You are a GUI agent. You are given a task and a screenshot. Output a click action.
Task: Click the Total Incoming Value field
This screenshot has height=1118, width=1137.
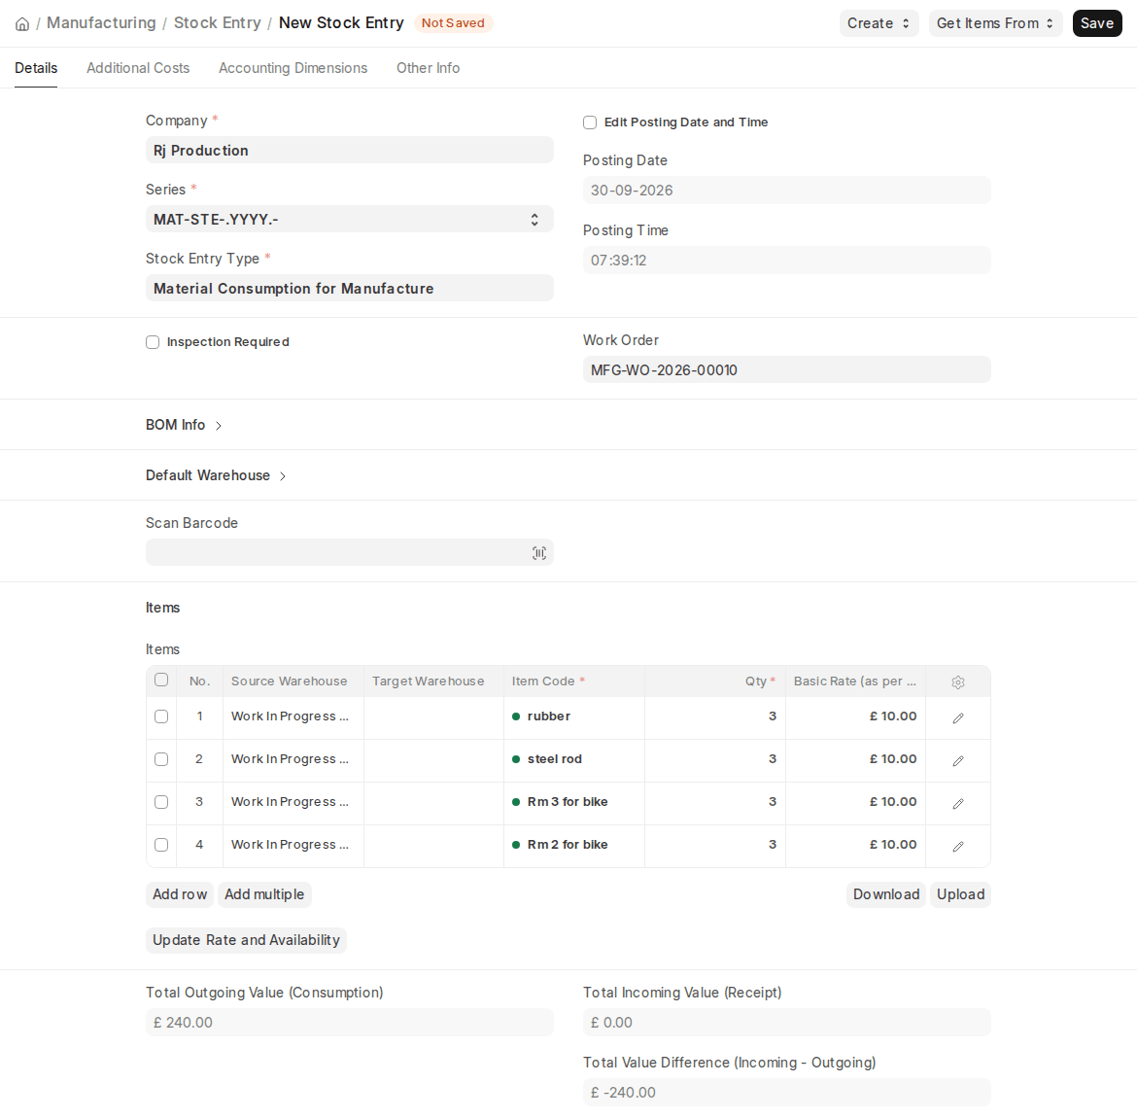pos(787,1022)
